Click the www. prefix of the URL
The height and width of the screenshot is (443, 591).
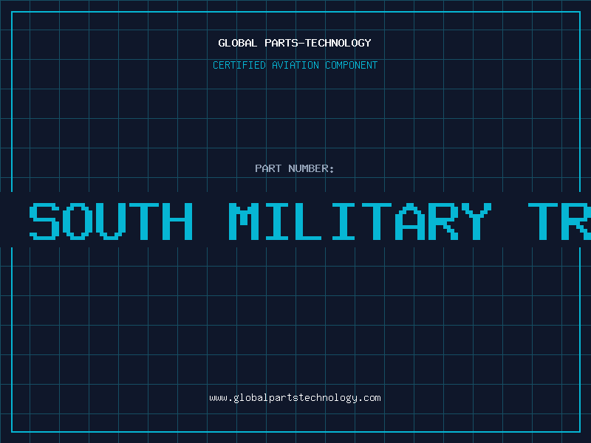pyautogui.click(x=221, y=398)
